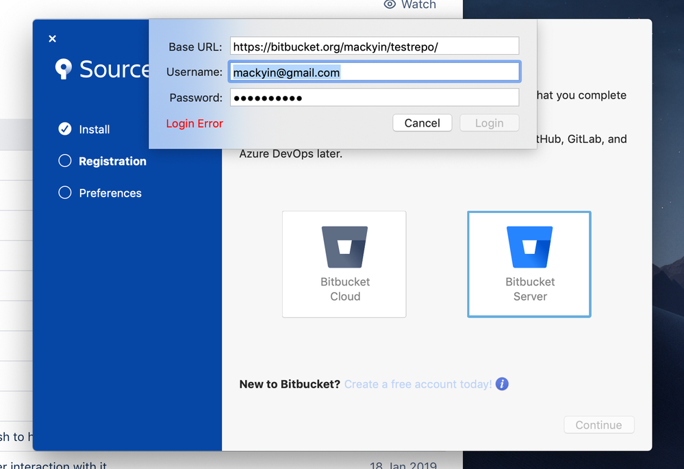
Task: Open the info icon beside account link
Action: tap(502, 384)
